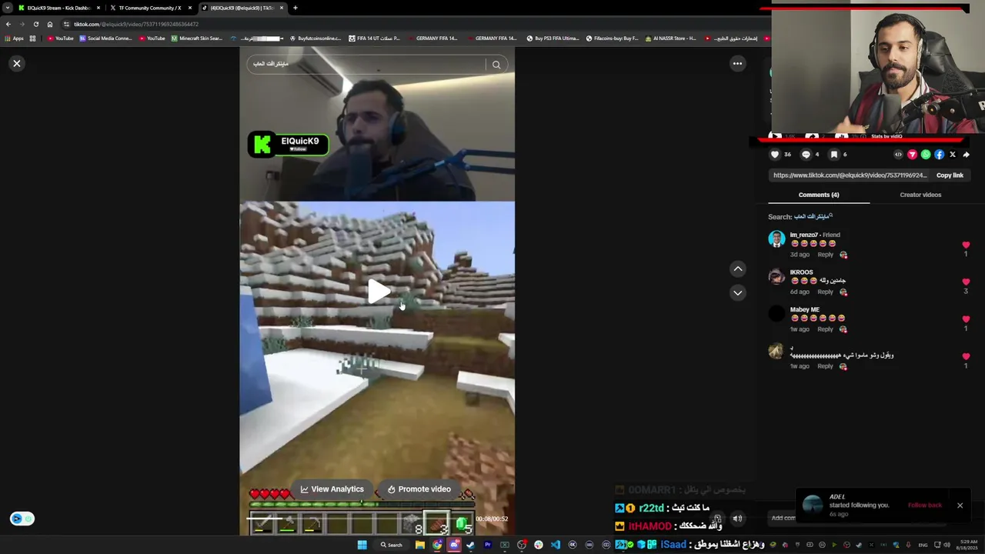Go to the previous video with up chevron

pyautogui.click(x=737, y=269)
